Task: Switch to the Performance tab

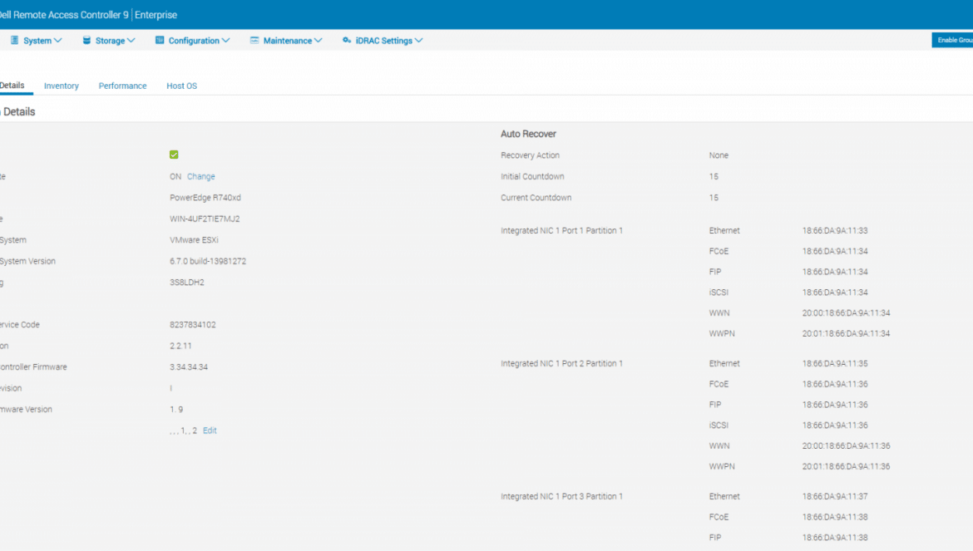Action: pyautogui.click(x=123, y=86)
